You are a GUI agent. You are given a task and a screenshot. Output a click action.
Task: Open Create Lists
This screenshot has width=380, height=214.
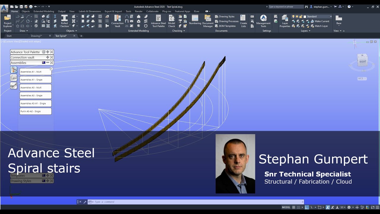point(243,21)
